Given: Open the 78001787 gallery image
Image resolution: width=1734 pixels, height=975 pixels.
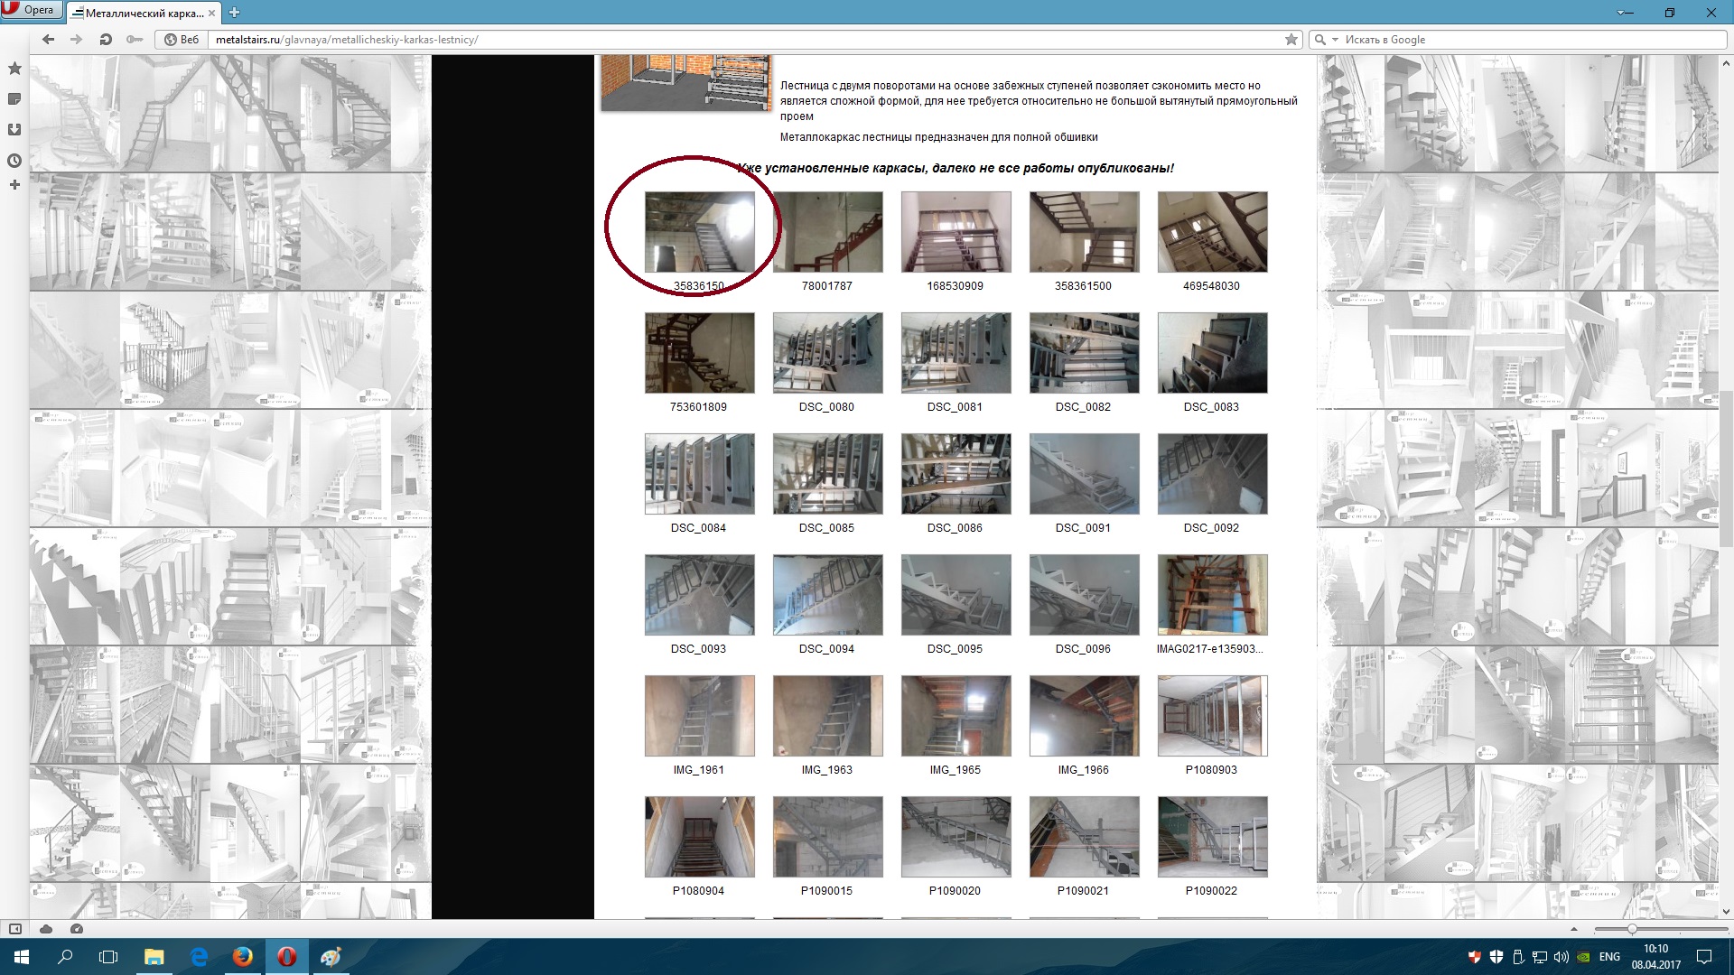Looking at the screenshot, I should (x=827, y=232).
